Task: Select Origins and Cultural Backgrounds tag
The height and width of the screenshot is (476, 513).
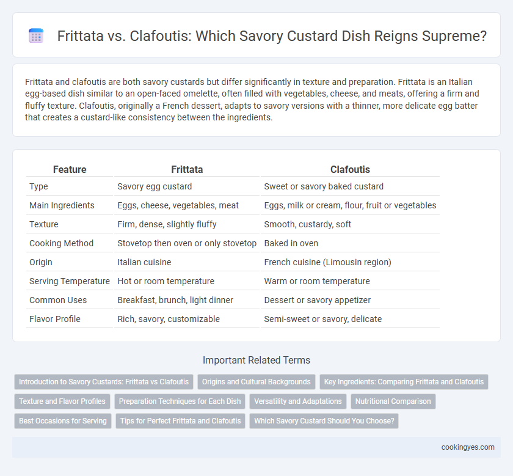Action: [x=256, y=382]
